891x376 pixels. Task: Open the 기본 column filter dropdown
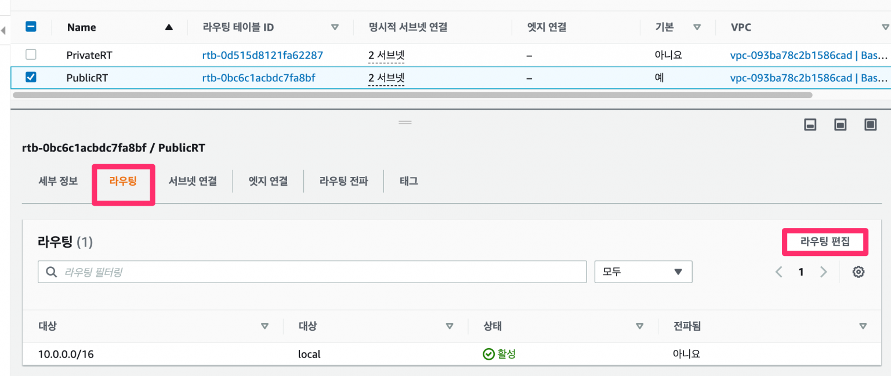697,27
